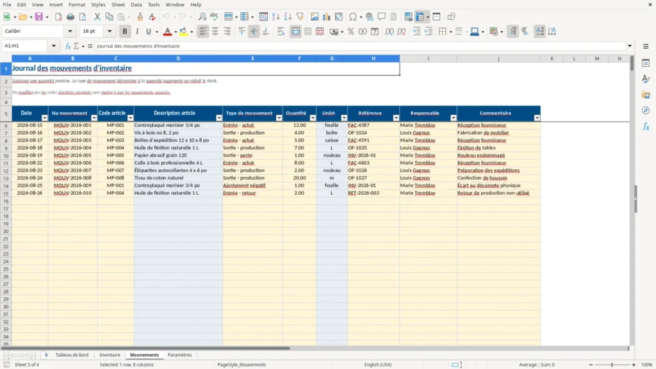Add a decimal place
This screenshot has width=656, height=369.
(389, 31)
